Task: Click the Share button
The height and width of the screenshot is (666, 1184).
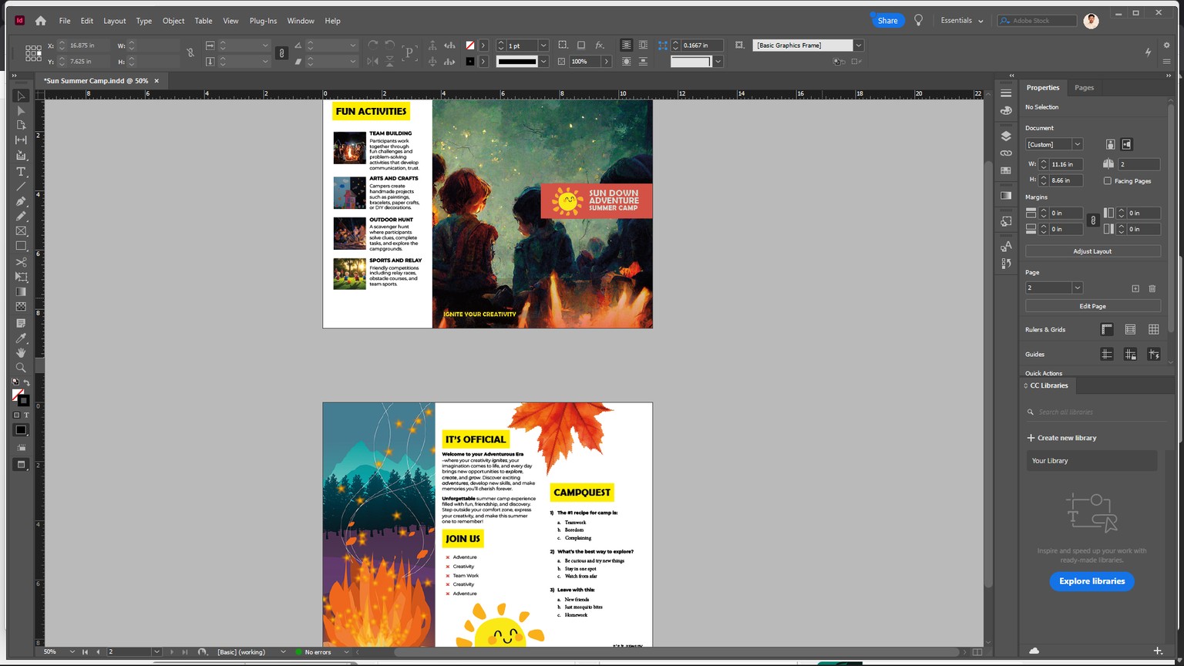Action: pos(887,21)
